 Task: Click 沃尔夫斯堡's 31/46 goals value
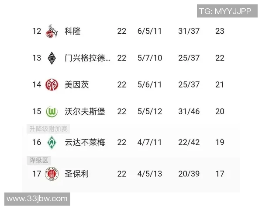(x=189, y=112)
